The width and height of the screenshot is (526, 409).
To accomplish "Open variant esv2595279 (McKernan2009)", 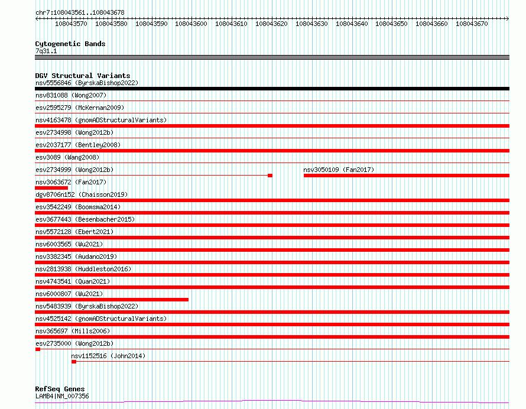I will (x=80, y=108).
